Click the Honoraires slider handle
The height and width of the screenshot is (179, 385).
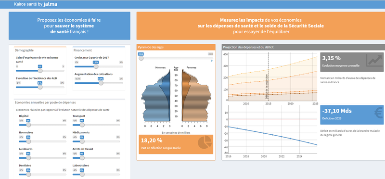coord(28,141)
